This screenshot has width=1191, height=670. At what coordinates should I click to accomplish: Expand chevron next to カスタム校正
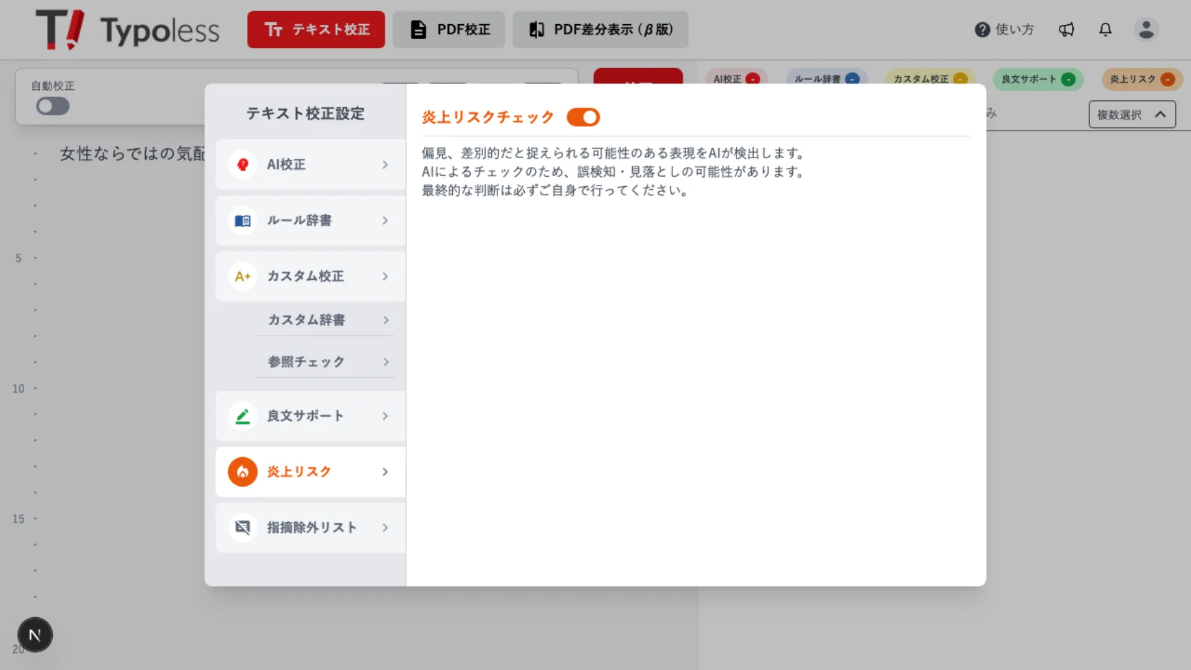[x=385, y=276]
